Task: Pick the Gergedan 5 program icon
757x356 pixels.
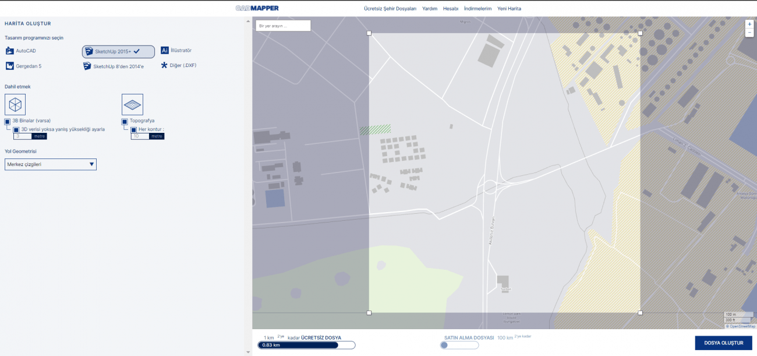Action: coord(9,66)
